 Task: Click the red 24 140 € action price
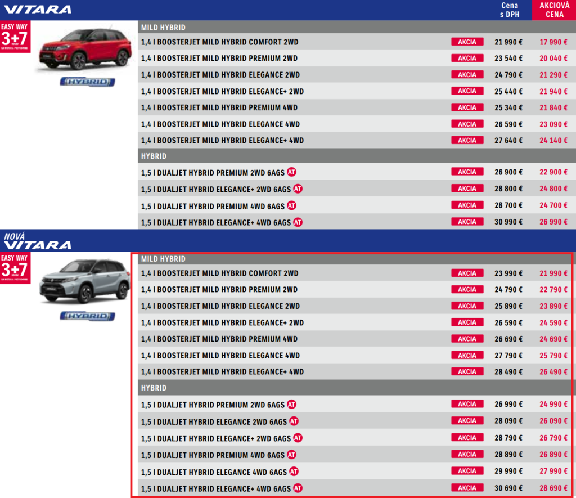(553, 141)
